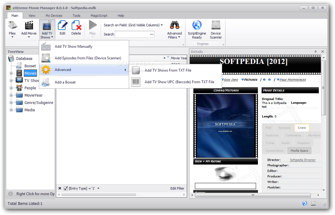Click the rating input box
The image size is (335, 215).
click(x=225, y=186)
